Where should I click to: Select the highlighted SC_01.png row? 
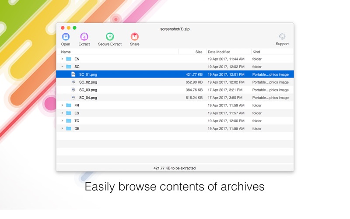coord(131,74)
